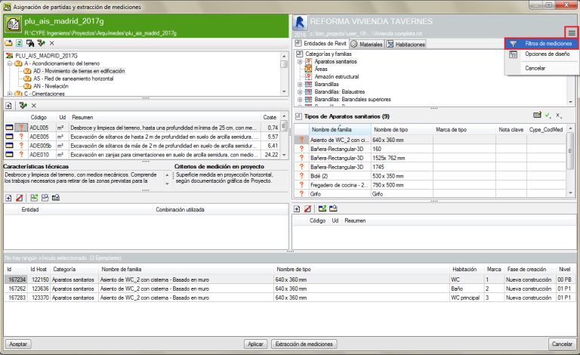
Task: Select the element row with Id 167283
Action: [x=288, y=298]
